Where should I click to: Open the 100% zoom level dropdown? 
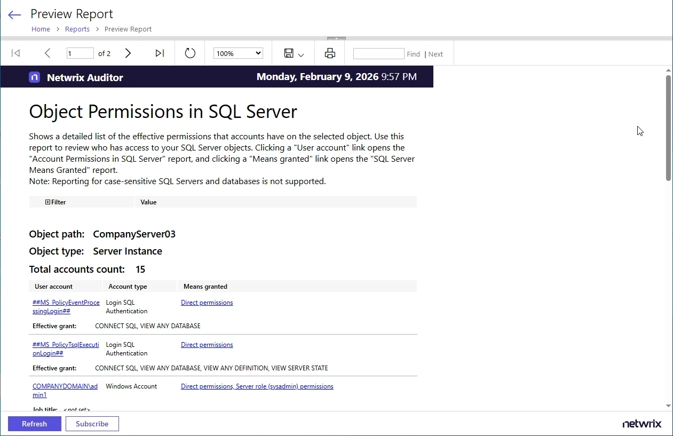pyautogui.click(x=238, y=53)
